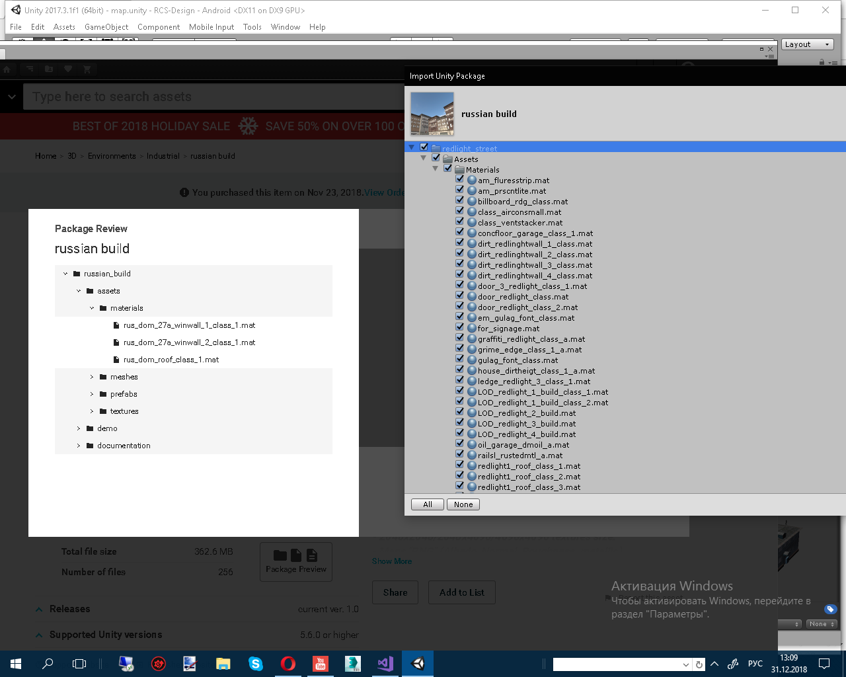
Task: Uncheck door_redlight_class.mat checkbox
Action: coord(460,296)
